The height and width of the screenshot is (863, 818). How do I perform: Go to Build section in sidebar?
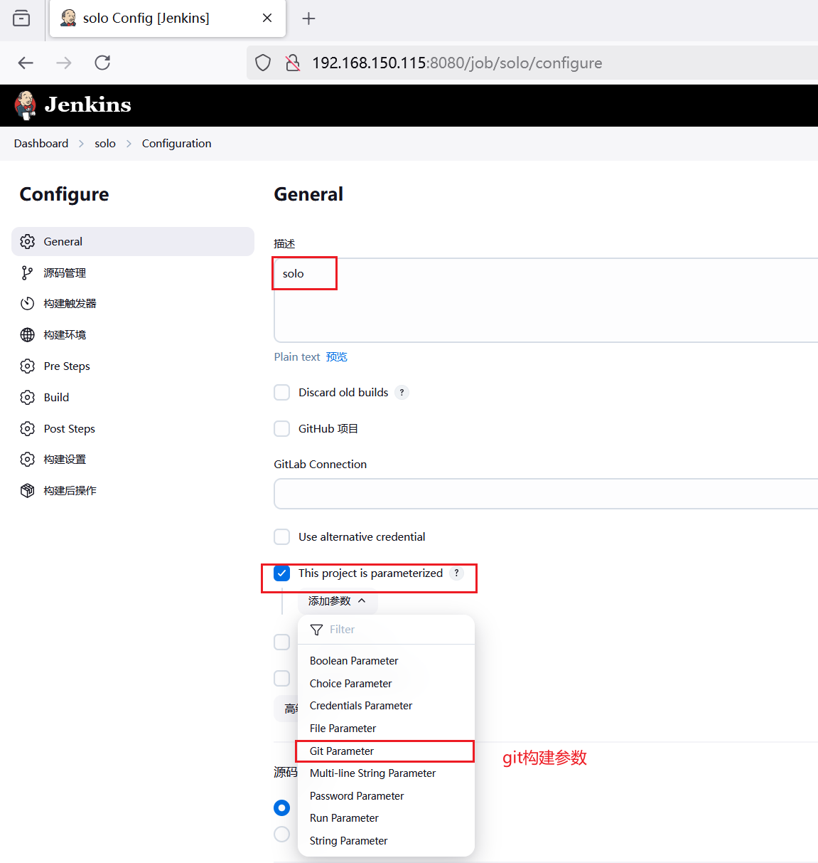[x=133, y=397]
